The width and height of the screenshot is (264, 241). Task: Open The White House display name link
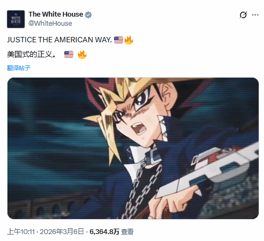(x=56, y=14)
